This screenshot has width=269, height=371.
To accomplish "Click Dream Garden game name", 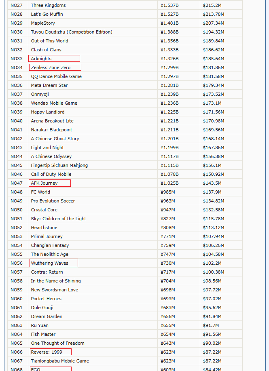I will tap(47, 316).
